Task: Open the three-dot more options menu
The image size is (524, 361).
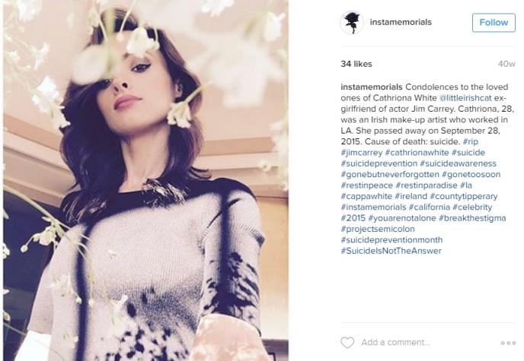Action: click(508, 343)
